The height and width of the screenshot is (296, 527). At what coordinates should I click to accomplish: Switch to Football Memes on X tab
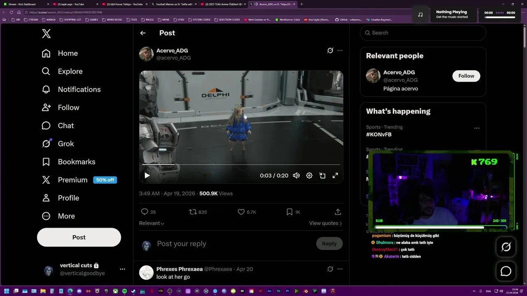[174, 4]
